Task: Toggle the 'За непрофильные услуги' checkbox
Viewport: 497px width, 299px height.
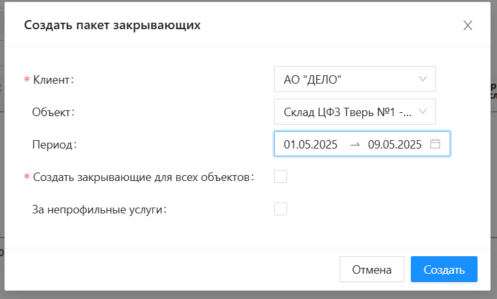Action: (281, 209)
